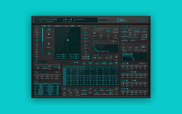Open the filter Type dropdown
Screen dimensions: 182x114
click(108, 30)
